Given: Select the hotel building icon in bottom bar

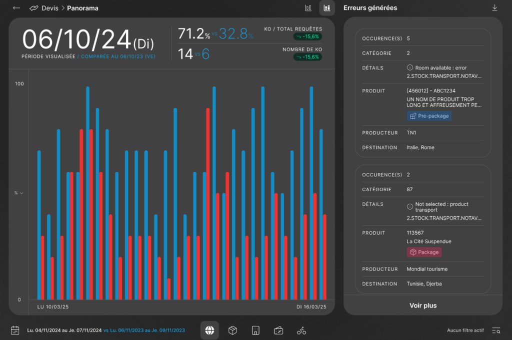Looking at the screenshot, I should (255, 330).
